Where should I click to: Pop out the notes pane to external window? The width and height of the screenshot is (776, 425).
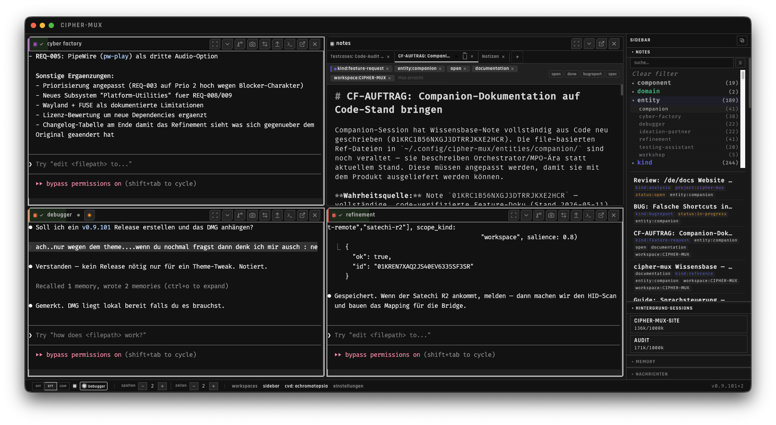coord(602,44)
